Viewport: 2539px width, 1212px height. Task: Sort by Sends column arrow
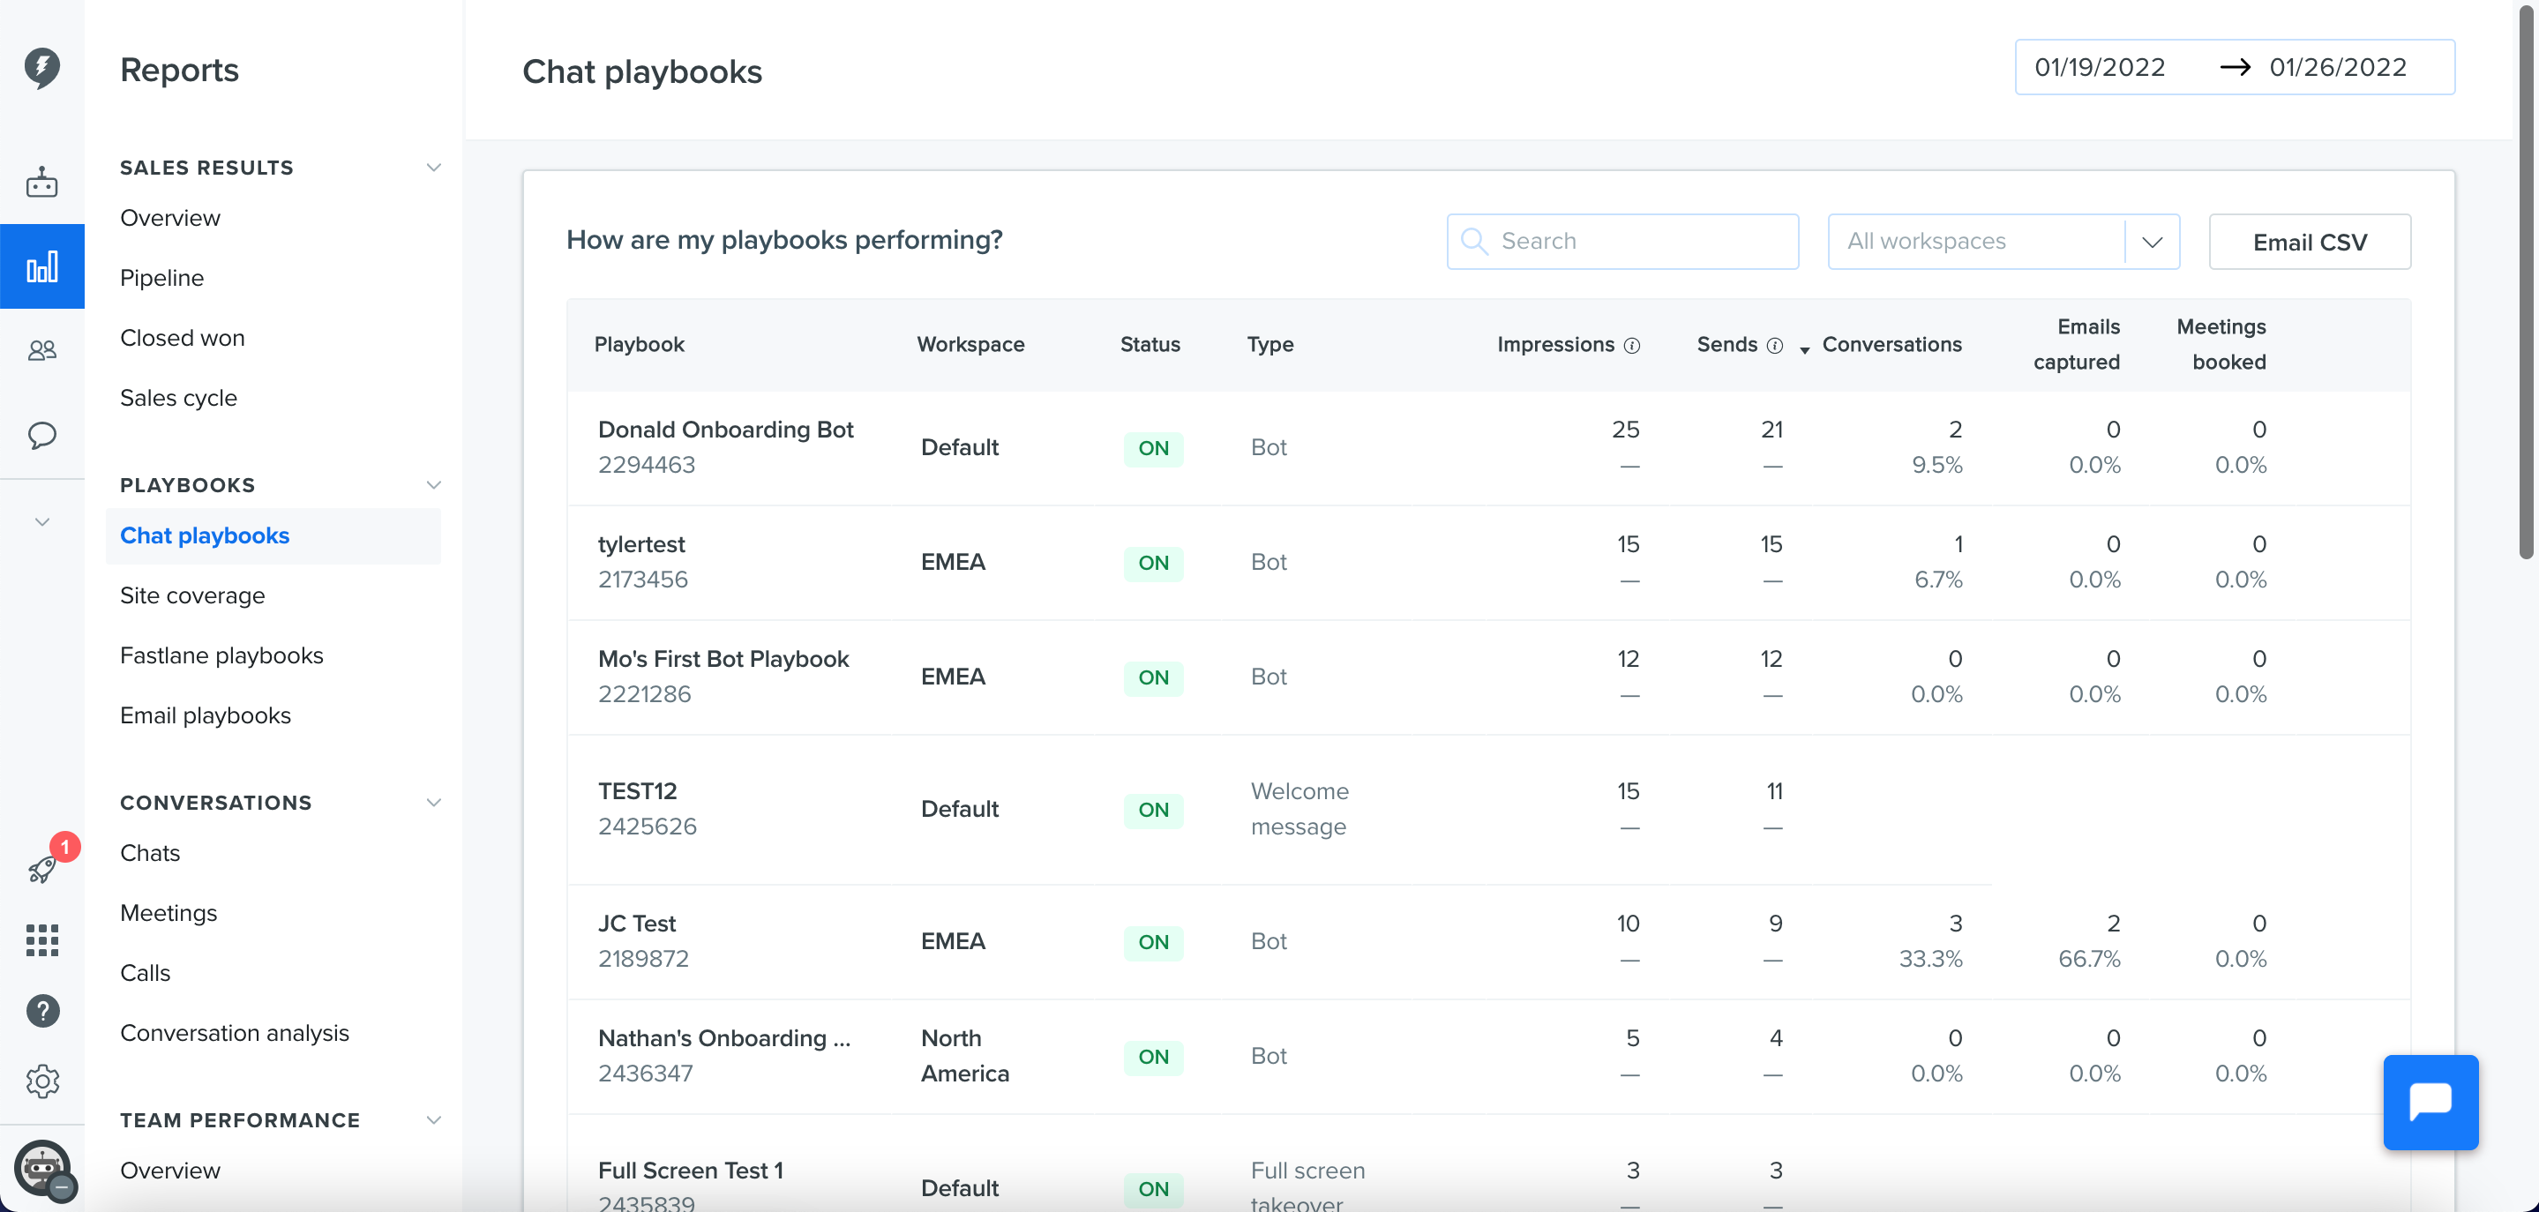click(x=1805, y=350)
